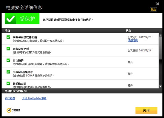
Task: Click the 打开 status for SONAR 高级防护
Action: [130, 74]
